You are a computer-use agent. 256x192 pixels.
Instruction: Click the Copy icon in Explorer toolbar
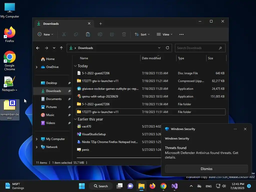pyautogui.click(x=76, y=34)
